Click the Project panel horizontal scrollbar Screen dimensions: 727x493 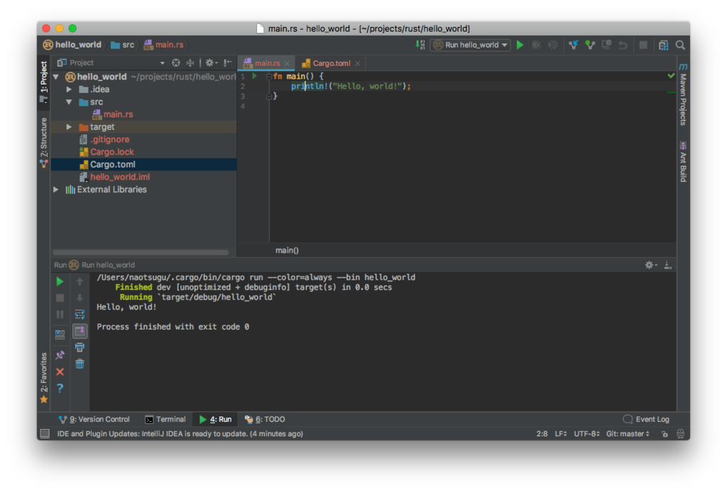(x=141, y=252)
